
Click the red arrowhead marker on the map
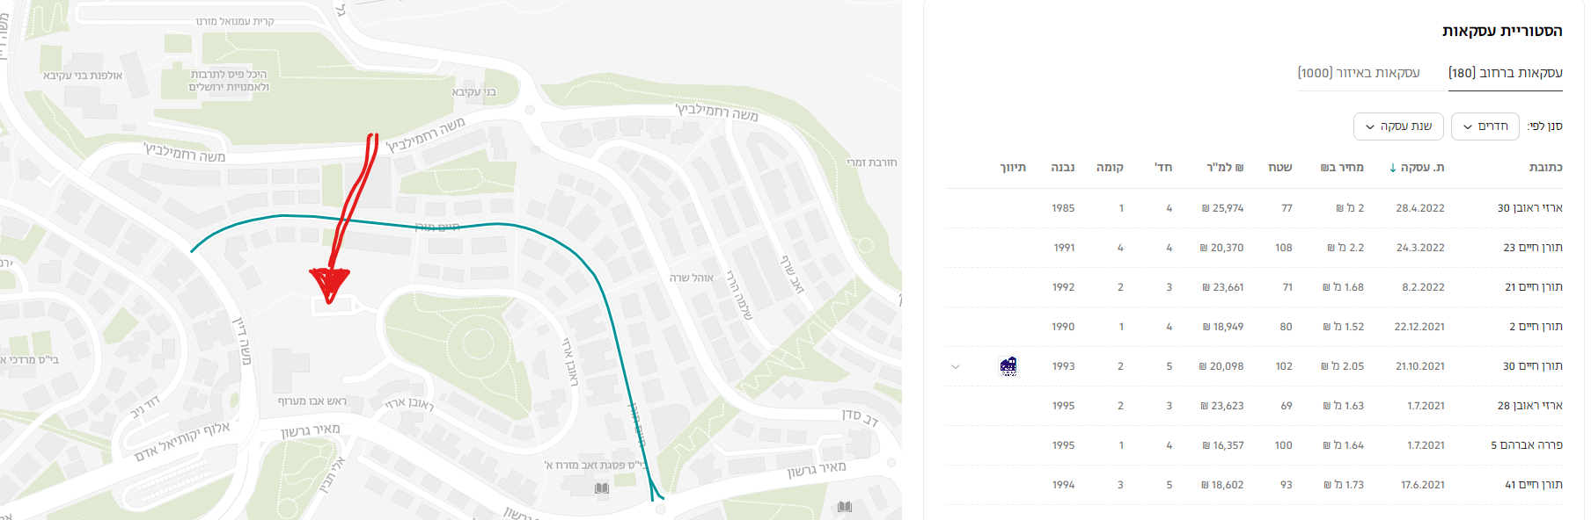point(330,283)
